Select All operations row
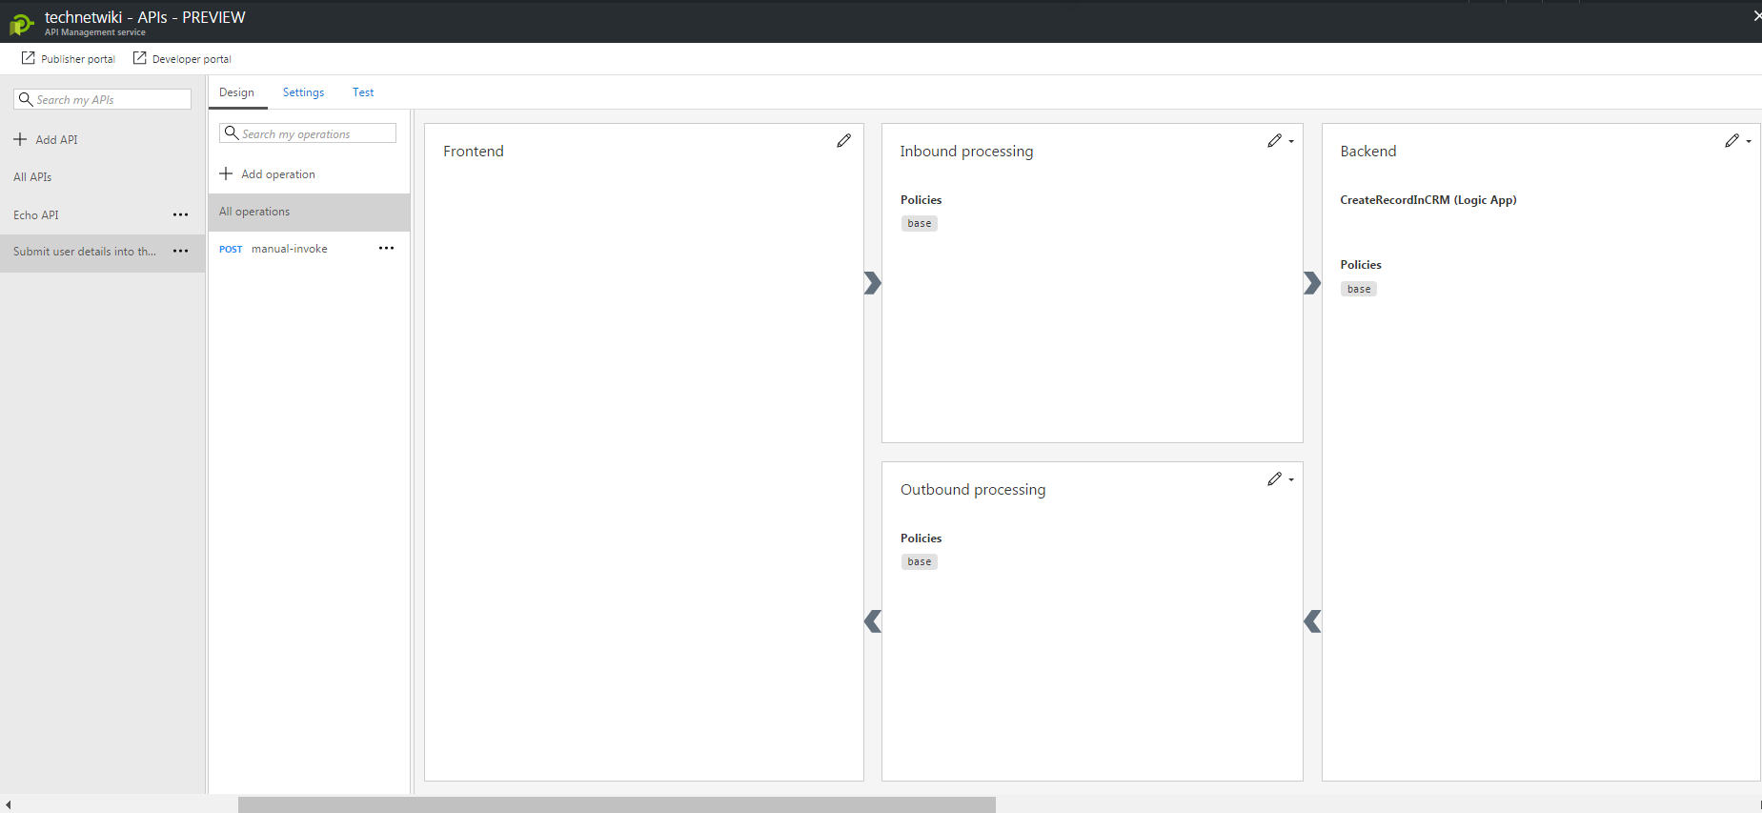This screenshot has height=813, width=1762. [x=309, y=212]
